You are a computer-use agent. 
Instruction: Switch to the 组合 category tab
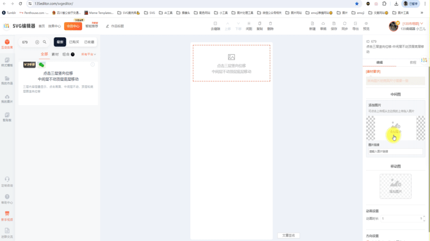(66, 54)
